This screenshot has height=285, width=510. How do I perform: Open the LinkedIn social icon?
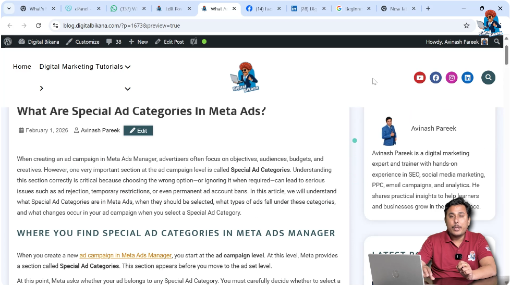(x=468, y=78)
